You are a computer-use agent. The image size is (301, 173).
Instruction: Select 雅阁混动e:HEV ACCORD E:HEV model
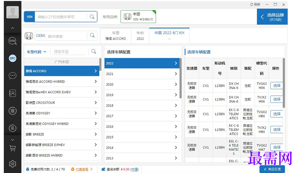coord(62,92)
